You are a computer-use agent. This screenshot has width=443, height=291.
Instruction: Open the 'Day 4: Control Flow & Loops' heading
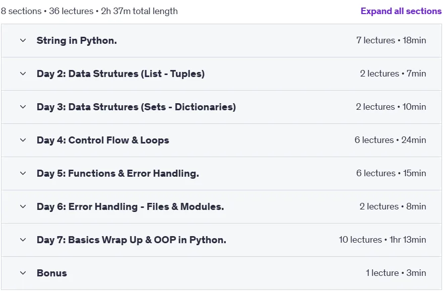pyautogui.click(x=103, y=140)
